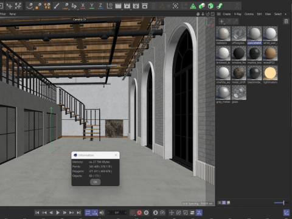Open the material manager hamburger menu
Viewport: 292px width, 219px height.
[x=219, y=14]
